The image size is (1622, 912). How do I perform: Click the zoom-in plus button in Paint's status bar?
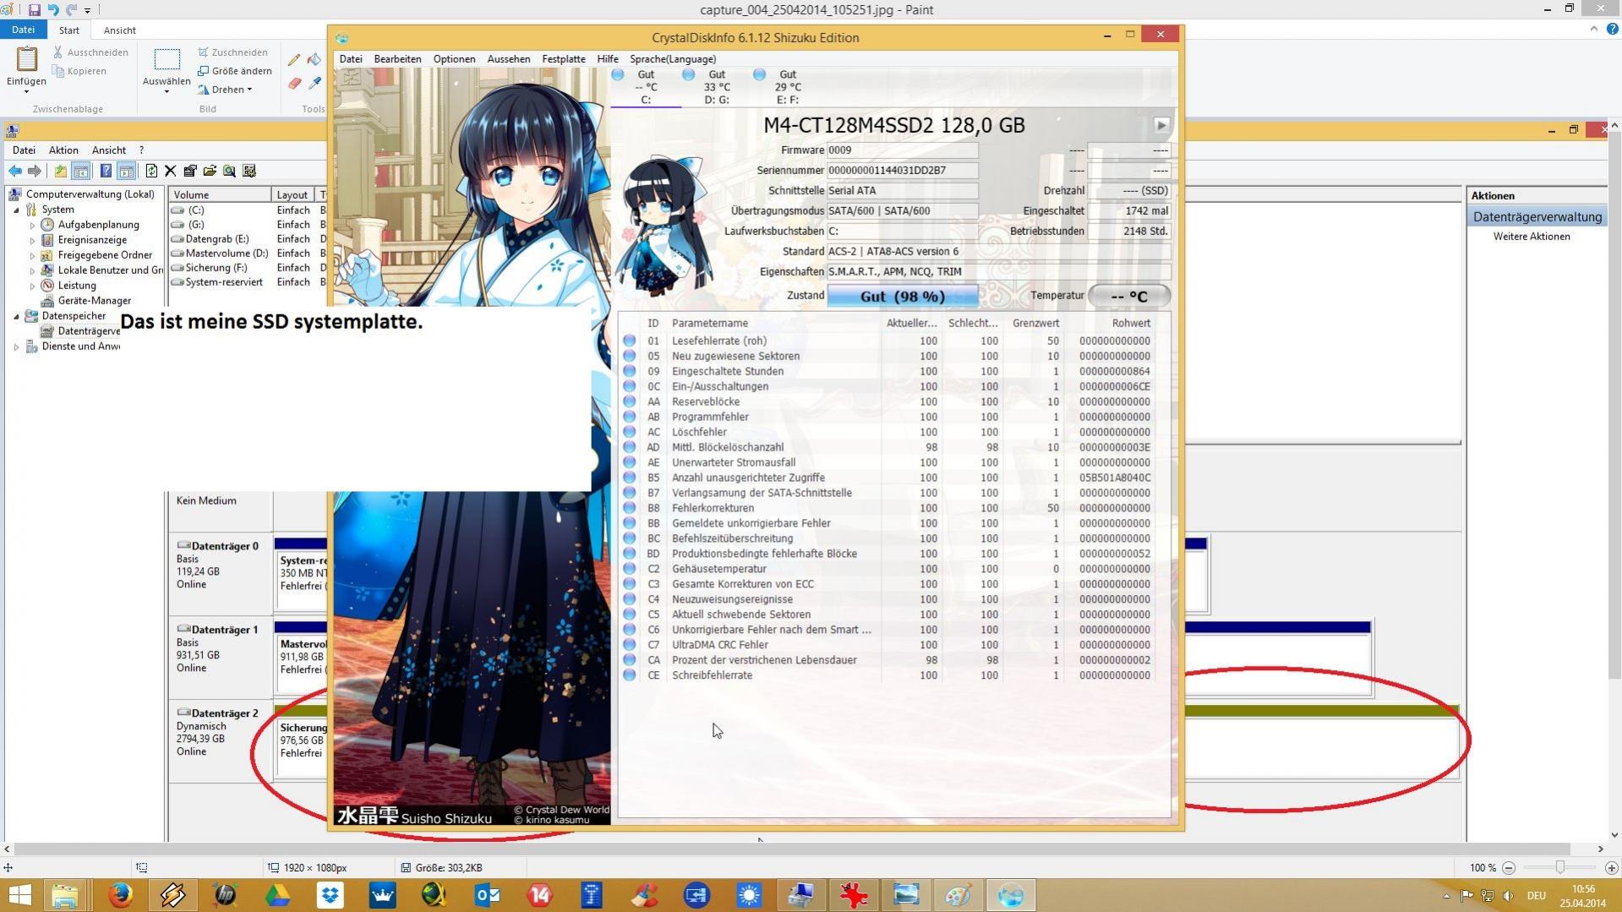1611,867
